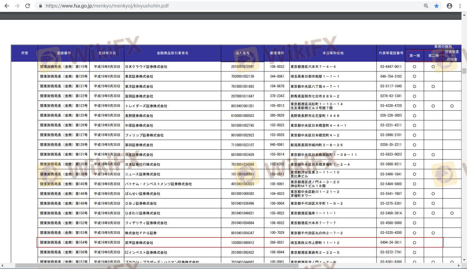View site information via the padlock icon

(41, 6)
